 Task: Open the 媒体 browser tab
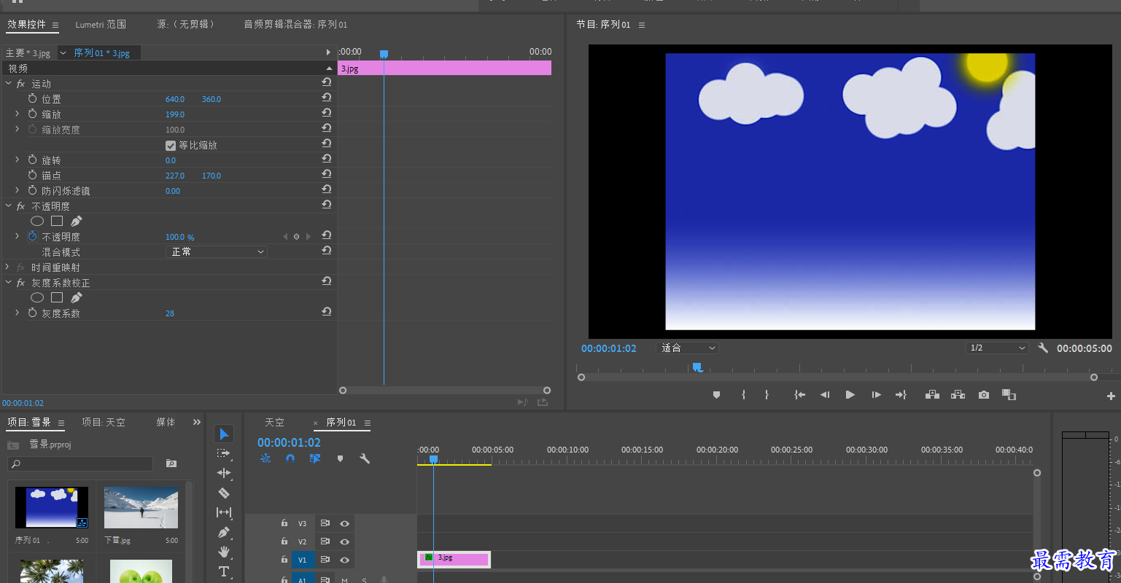point(166,422)
